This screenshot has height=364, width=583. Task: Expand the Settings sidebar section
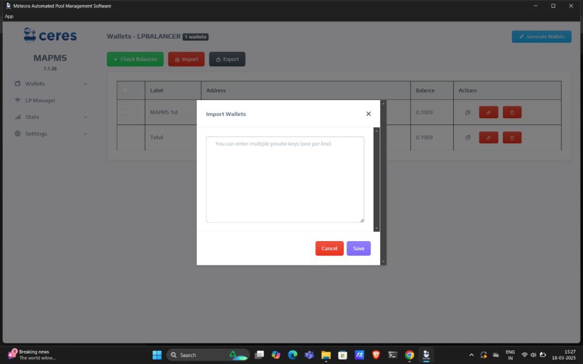(x=51, y=134)
